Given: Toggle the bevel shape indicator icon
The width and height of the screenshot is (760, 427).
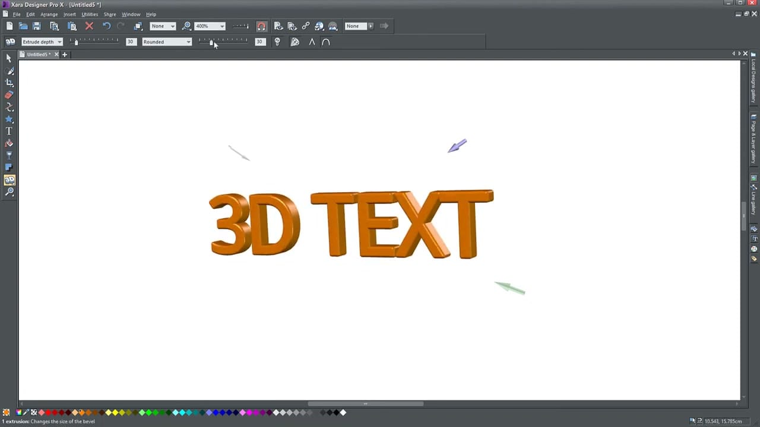Looking at the screenshot, I should click(x=326, y=42).
